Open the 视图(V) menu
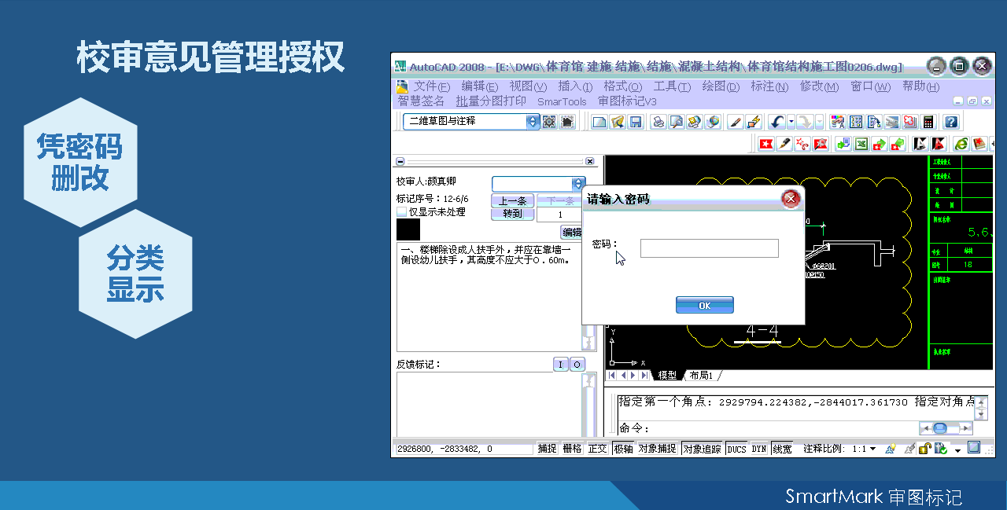Image resolution: width=1007 pixels, height=510 pixels. click(x=527, y=86)
